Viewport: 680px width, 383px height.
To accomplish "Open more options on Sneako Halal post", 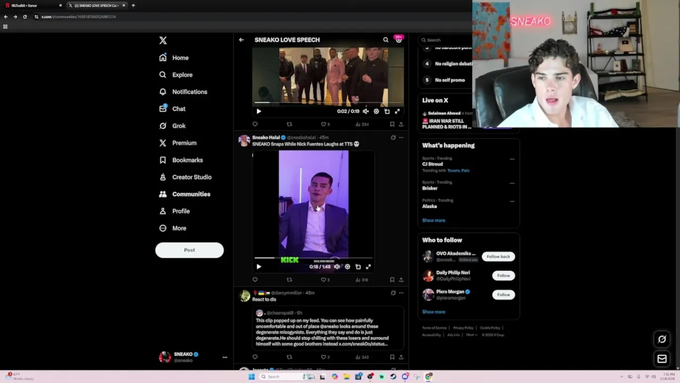I will click(x=401, y=137).
